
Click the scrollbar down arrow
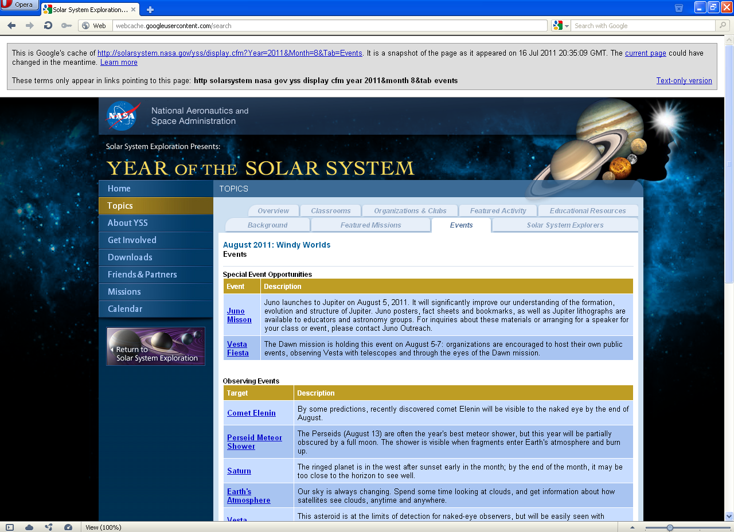[x=729, y=517]
